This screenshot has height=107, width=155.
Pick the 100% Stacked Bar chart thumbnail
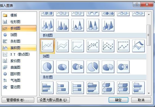click(x=78, y=88)
